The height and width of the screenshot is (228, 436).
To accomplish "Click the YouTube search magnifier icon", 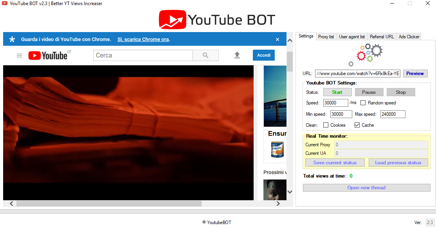I will 205,55.
